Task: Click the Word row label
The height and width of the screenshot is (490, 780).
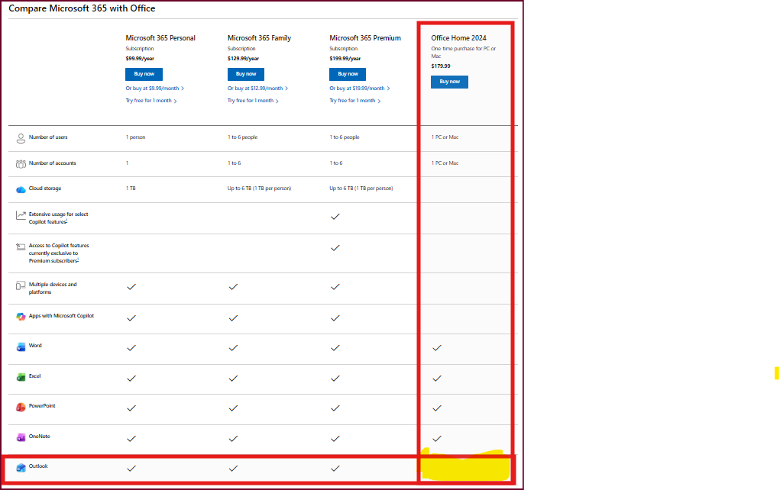Action: click(35, 346)
